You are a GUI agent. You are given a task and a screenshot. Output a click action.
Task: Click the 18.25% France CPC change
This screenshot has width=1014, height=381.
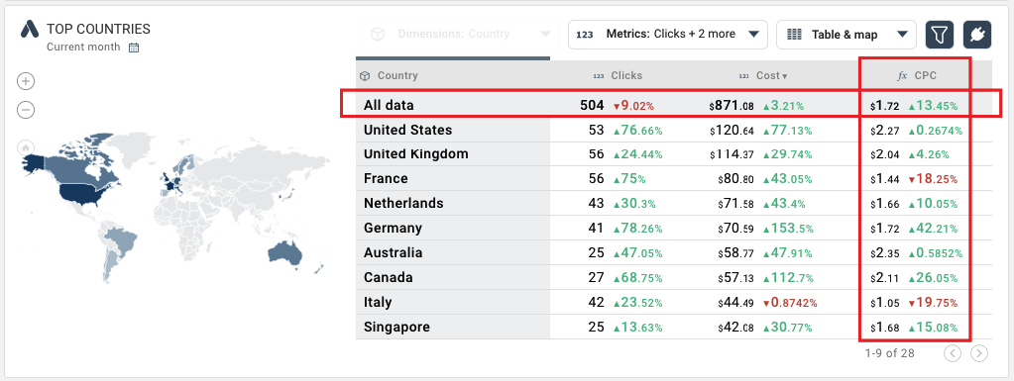point(933,179)
